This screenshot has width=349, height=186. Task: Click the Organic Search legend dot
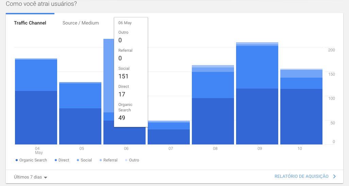click(17, 160)
